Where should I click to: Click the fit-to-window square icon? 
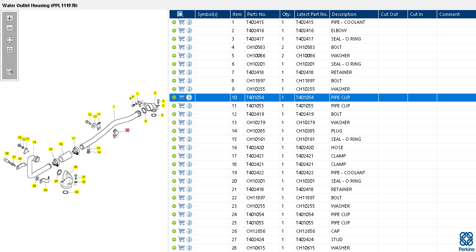click(x=10, y=50)
